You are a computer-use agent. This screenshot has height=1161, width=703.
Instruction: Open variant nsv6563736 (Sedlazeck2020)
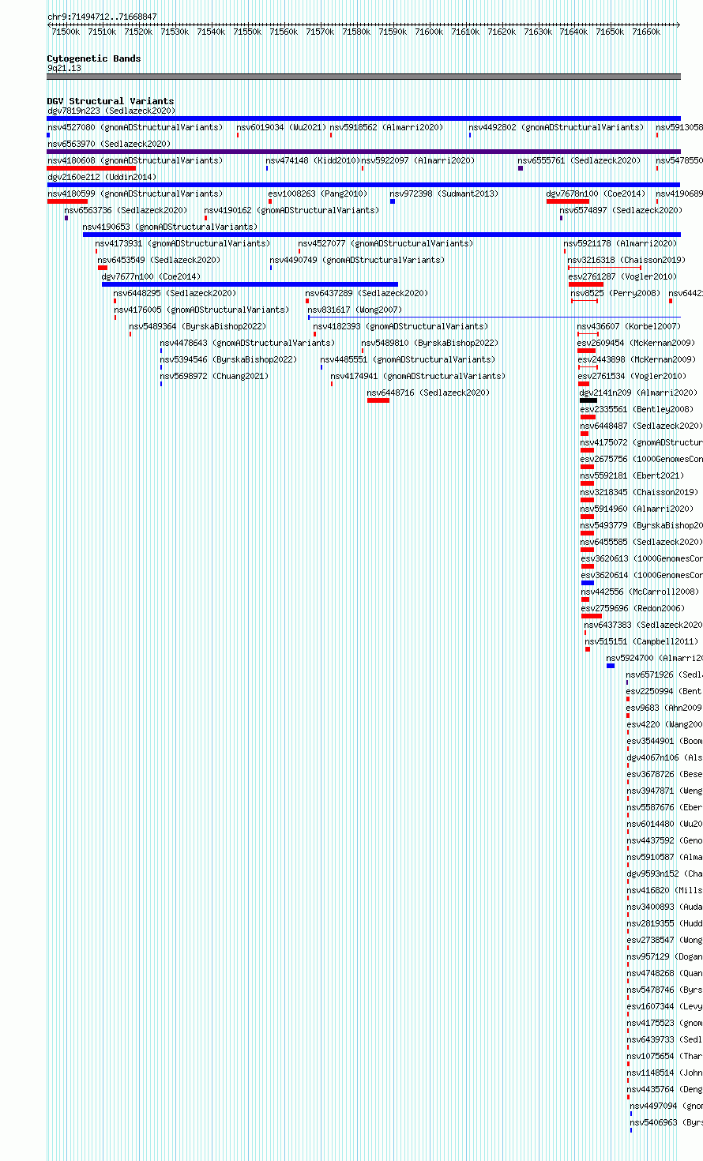pos(126,210)
